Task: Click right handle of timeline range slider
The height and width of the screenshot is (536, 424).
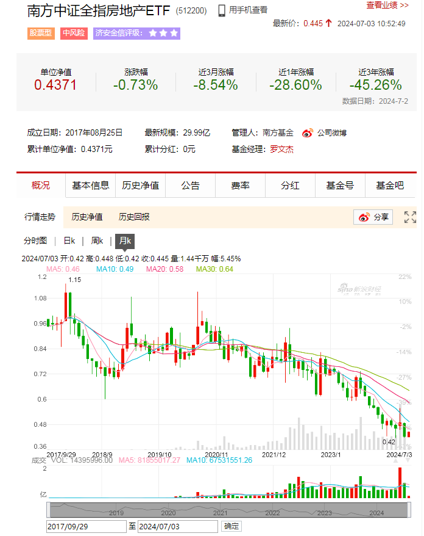Action: [x=409, y=510]
